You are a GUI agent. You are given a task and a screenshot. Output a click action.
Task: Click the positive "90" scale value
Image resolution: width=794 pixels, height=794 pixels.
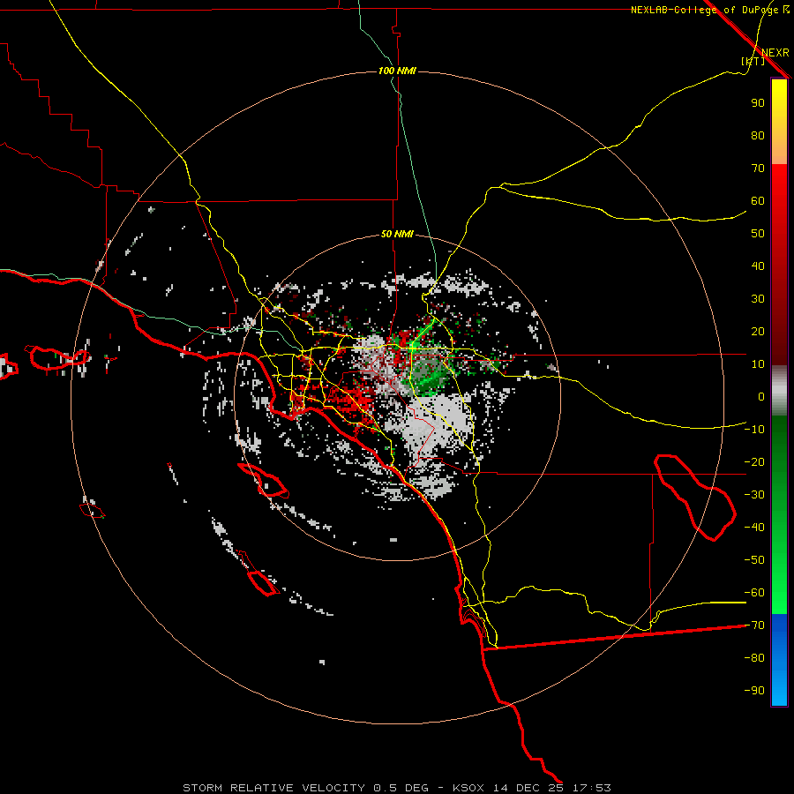tap(758, 103)
